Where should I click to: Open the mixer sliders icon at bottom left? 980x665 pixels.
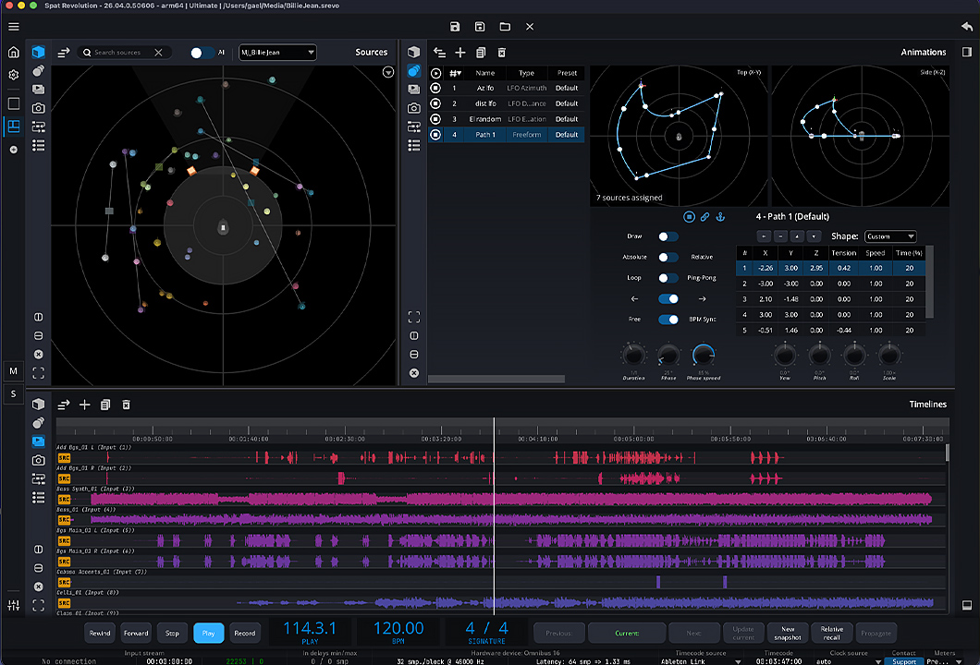14,606
